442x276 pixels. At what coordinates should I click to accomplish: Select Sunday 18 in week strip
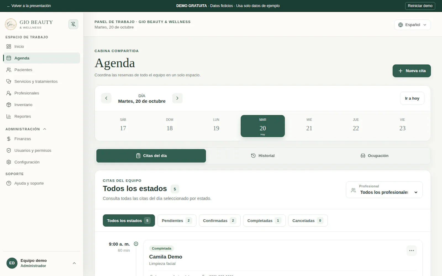tap(170, 126)
